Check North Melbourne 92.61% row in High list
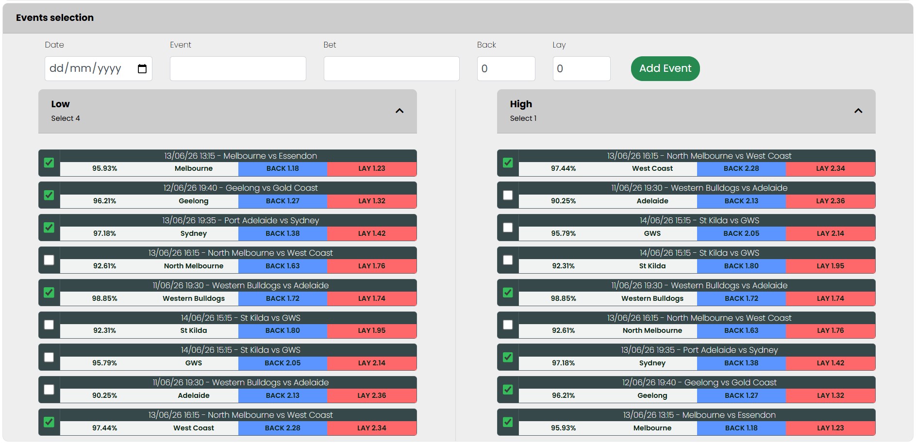916x443 pixels. [x=508, y=325]
